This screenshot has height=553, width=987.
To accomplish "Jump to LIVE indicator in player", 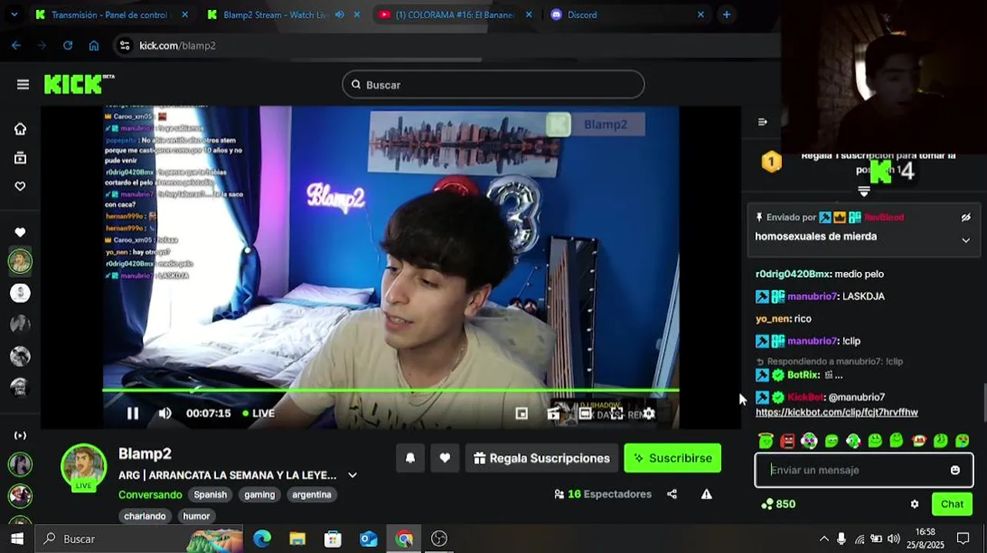I will [x=258, y=413].
